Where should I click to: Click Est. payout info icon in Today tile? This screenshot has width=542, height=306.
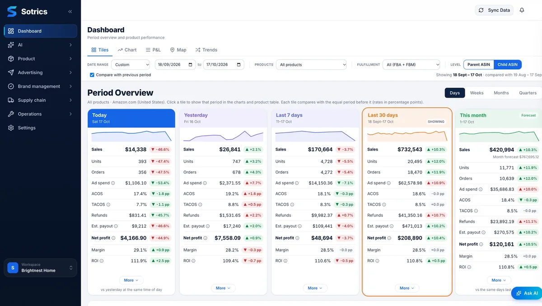[116, 226]
